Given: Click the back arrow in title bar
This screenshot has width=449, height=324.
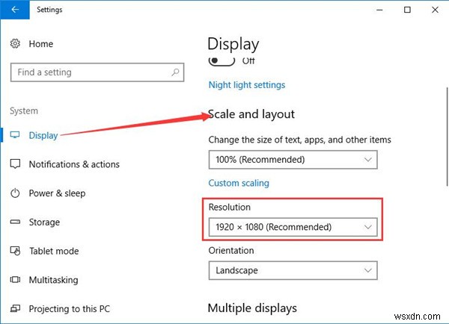Looking at the screenshot, I should [x=16, y=10].
